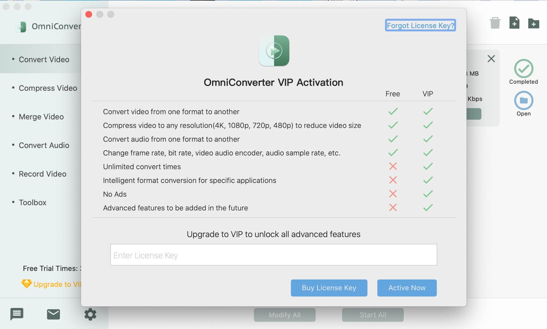Screen dimensions: 547x329
Task: Remove the task with X icon
Action: click(x=491, y=59)
